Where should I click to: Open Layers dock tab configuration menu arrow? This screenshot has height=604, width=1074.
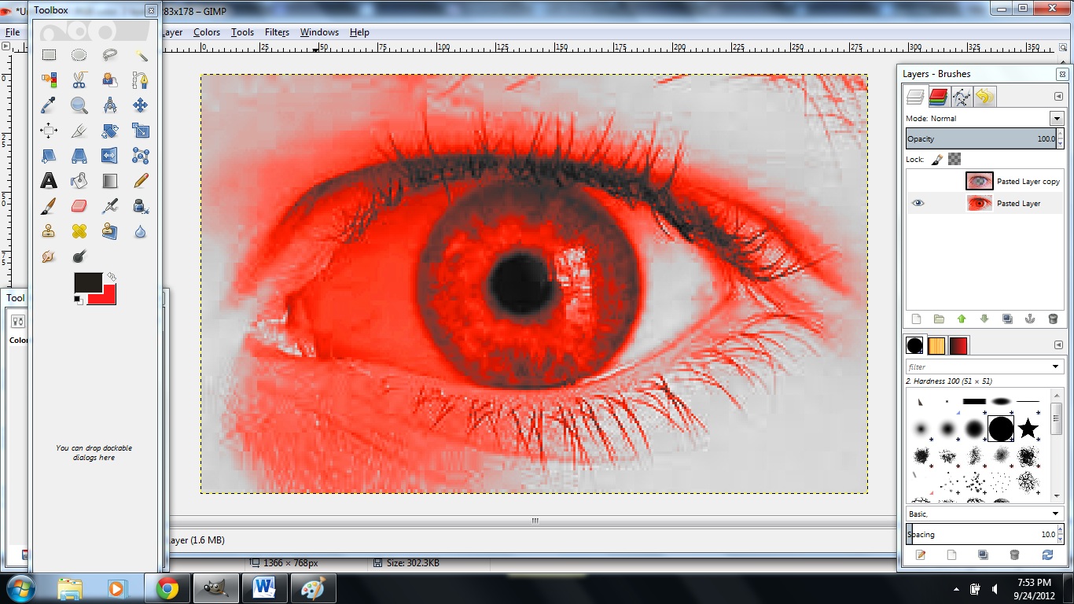1058,97
